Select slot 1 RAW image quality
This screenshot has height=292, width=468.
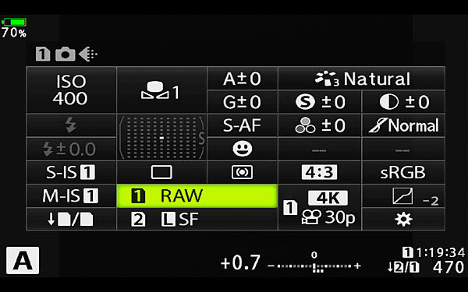197,195
